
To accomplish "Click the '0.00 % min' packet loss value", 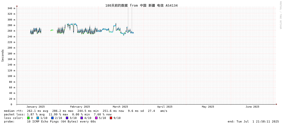I will (81, 114).
